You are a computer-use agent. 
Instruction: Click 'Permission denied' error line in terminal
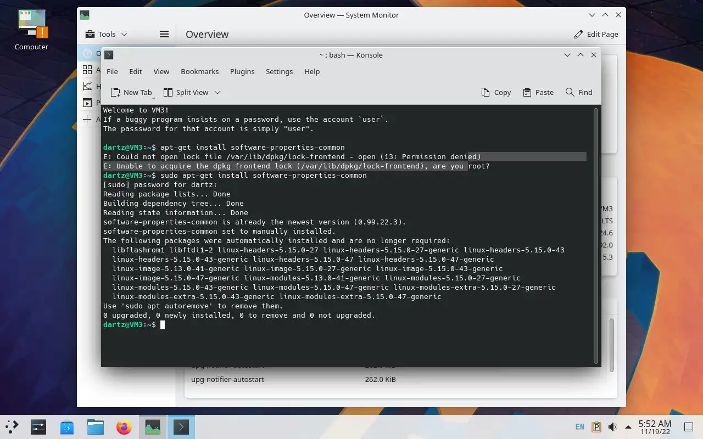click(x=292, y=157)
